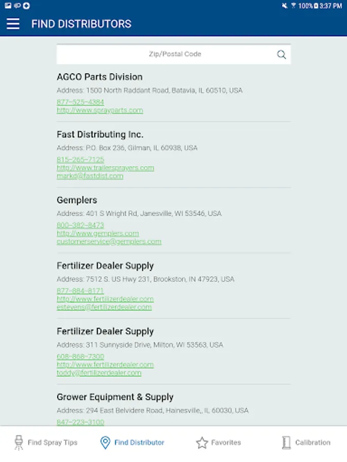Select the Grower Equipment & Supply entry

[115, 397]
